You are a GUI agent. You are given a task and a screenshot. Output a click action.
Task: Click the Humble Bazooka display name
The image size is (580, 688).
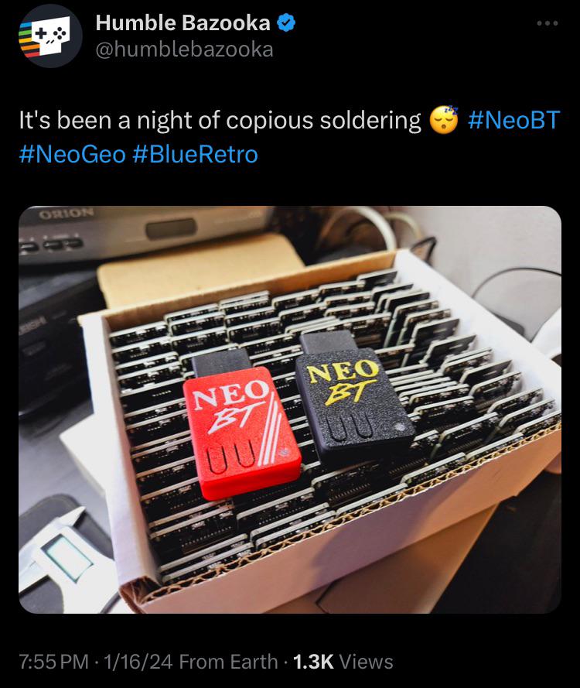click(183, 22)
